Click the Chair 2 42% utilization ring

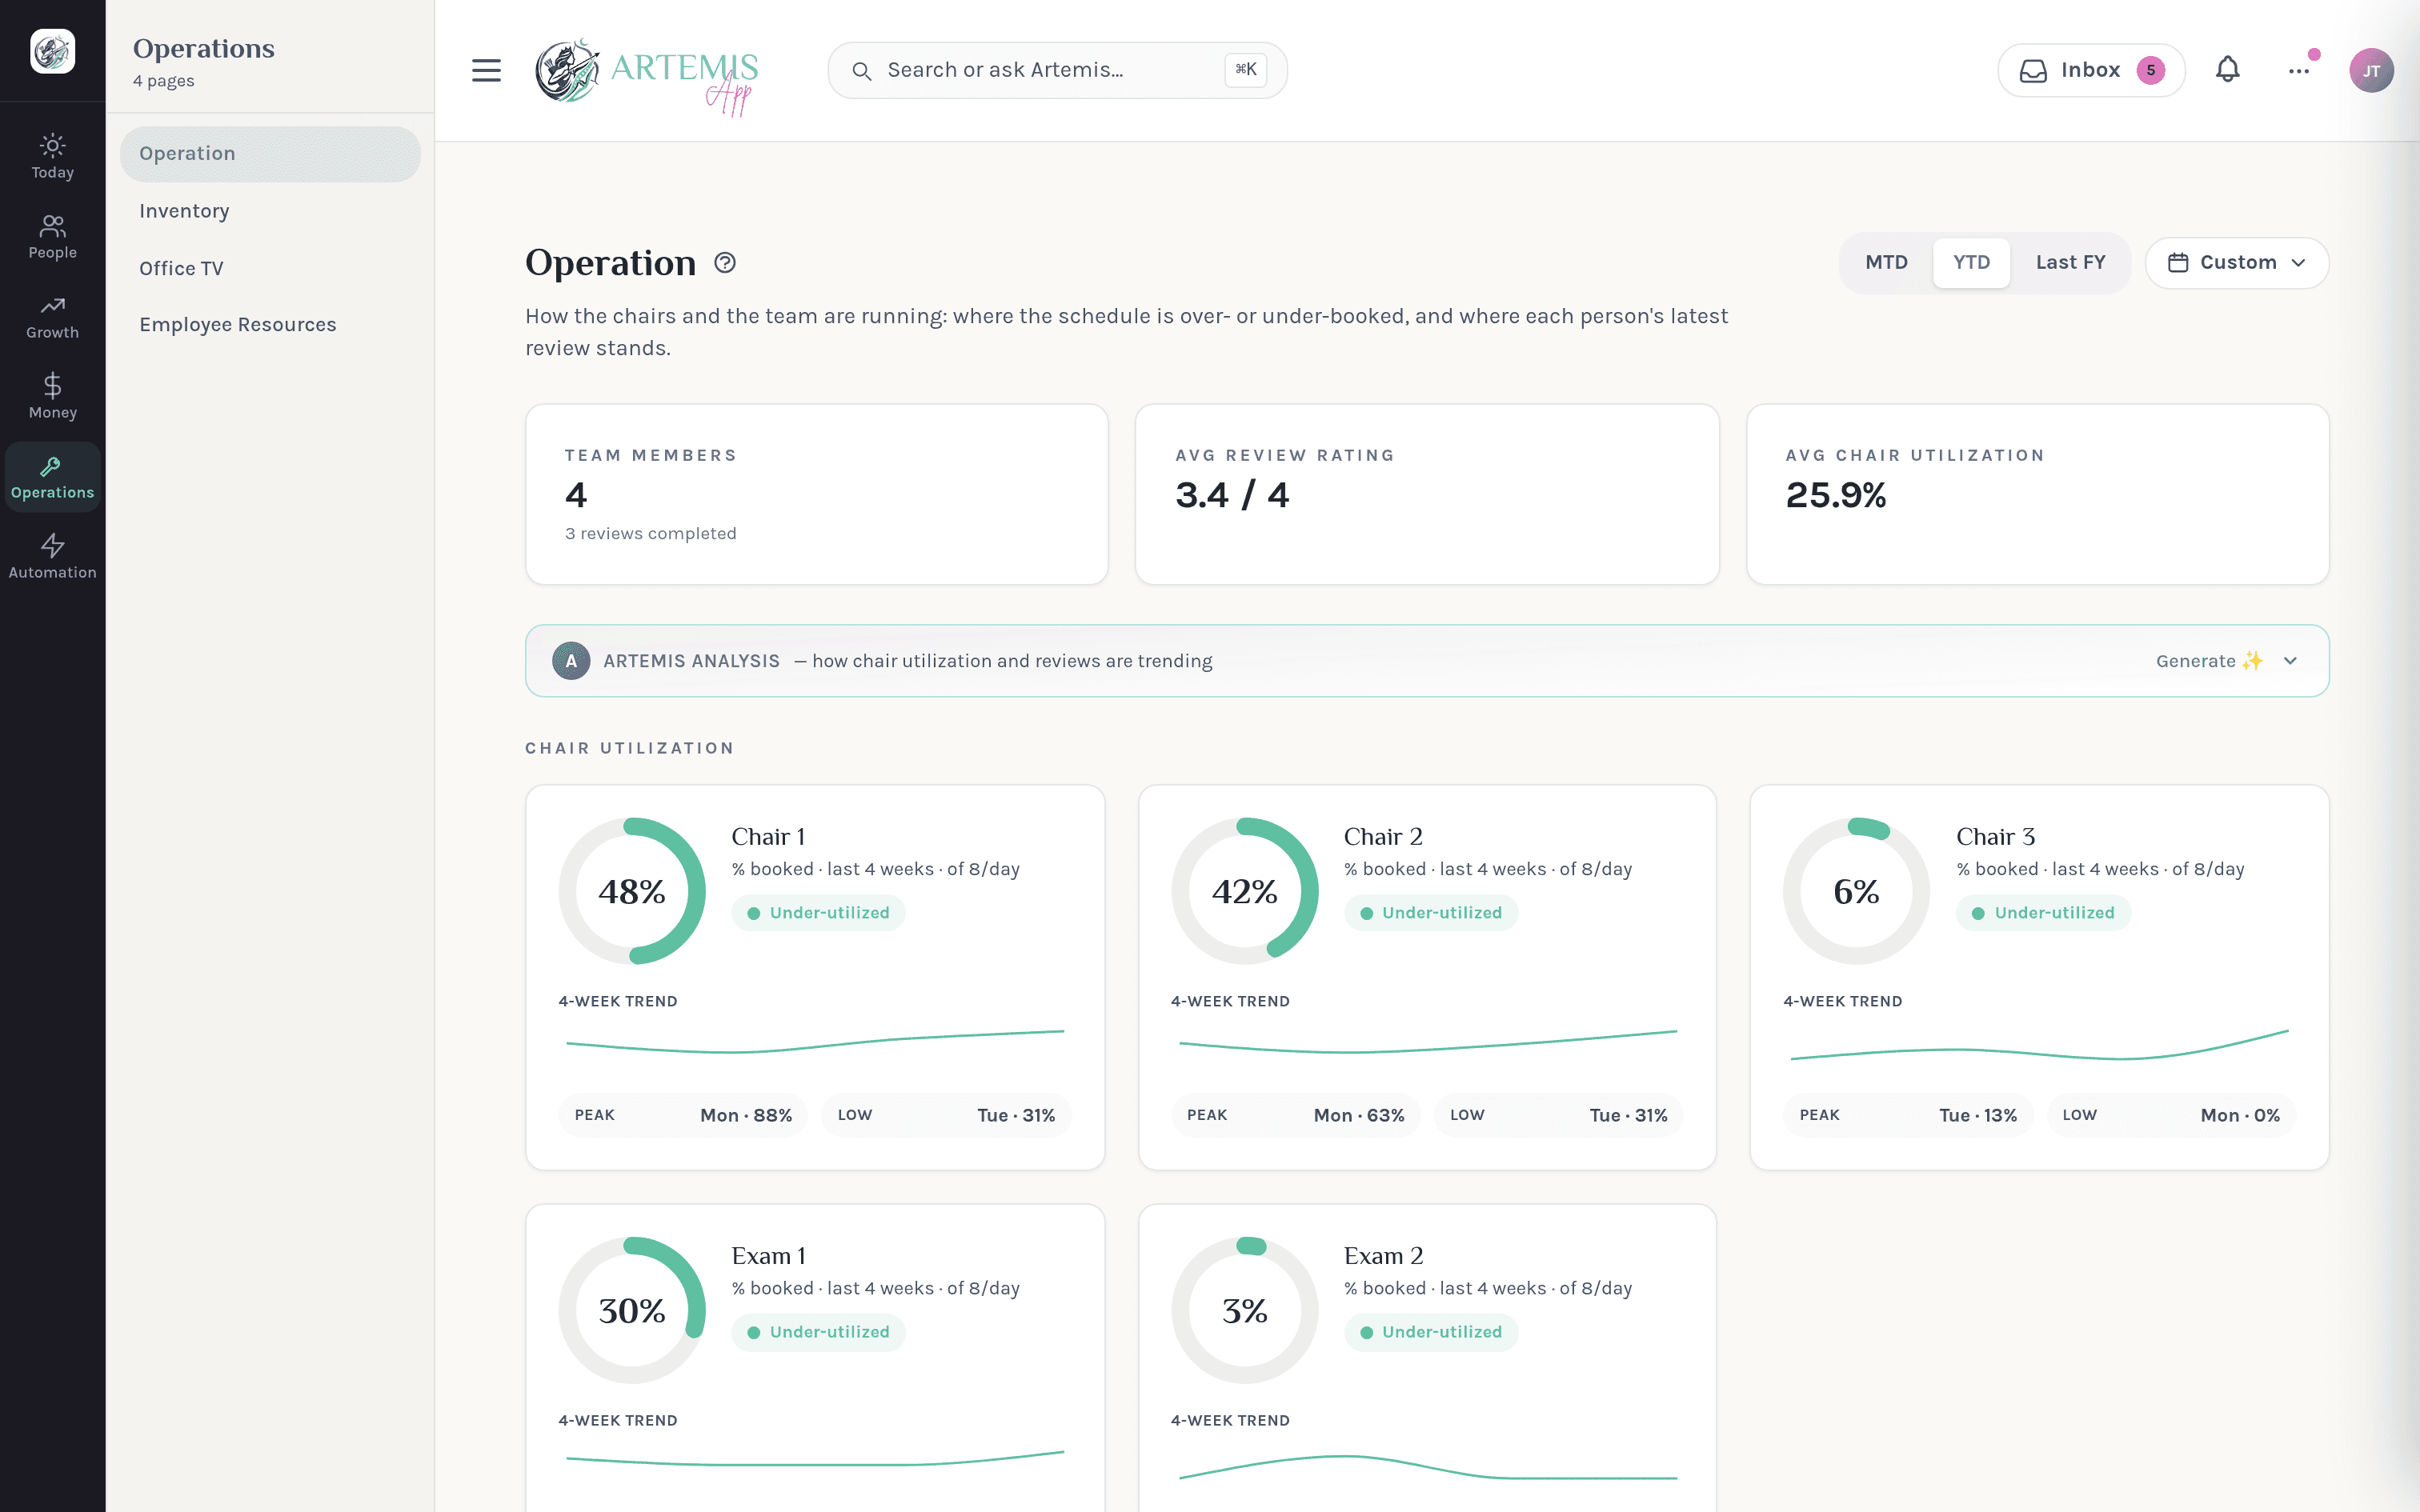1245,891
